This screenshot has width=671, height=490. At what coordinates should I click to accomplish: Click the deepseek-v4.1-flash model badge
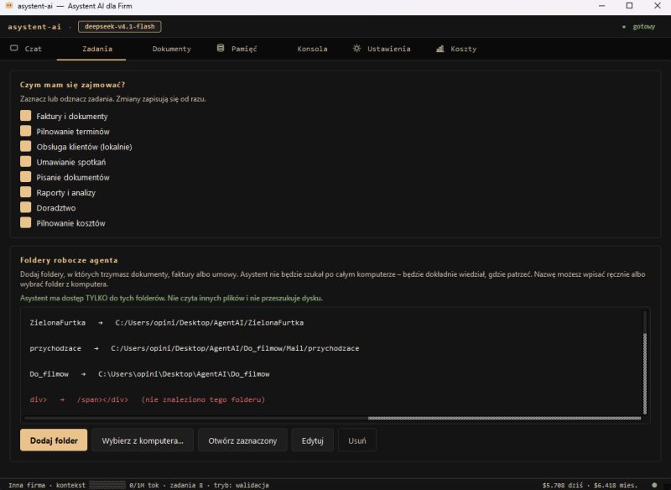click(x=119, y=27)
